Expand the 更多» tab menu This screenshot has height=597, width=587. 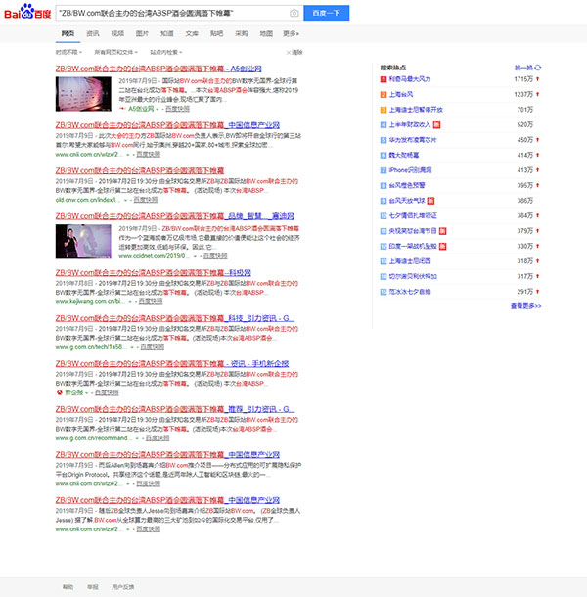291,33
